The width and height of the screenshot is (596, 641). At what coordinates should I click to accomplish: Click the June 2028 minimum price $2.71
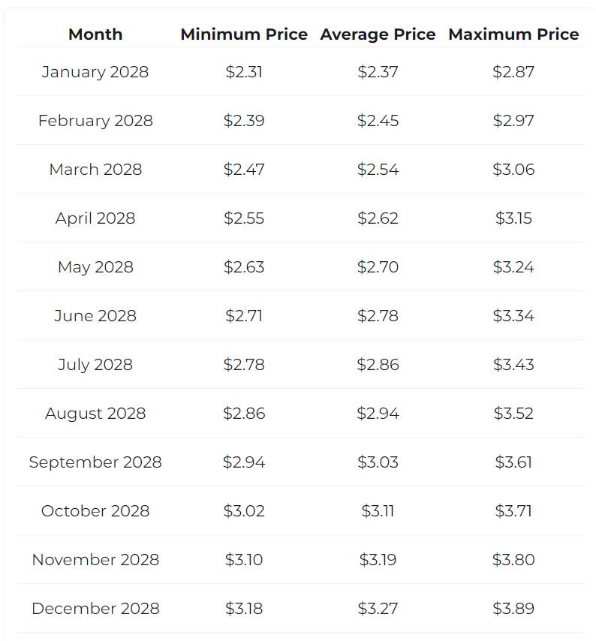[244, 316]
